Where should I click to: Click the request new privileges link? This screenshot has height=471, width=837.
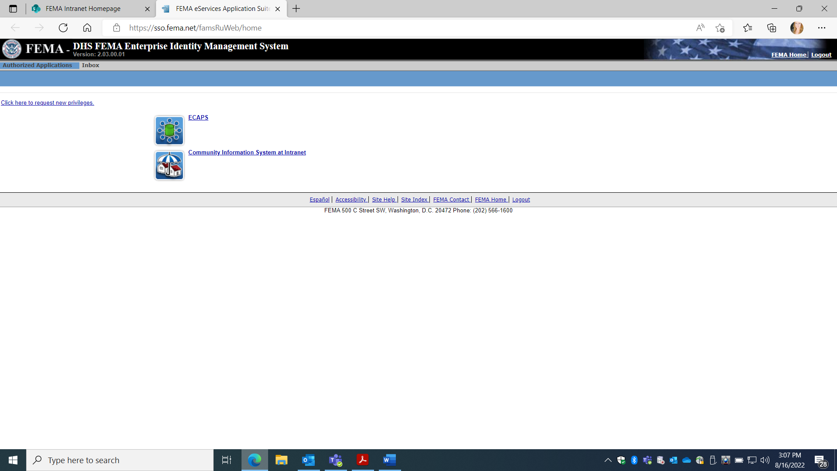pos(48,103)
